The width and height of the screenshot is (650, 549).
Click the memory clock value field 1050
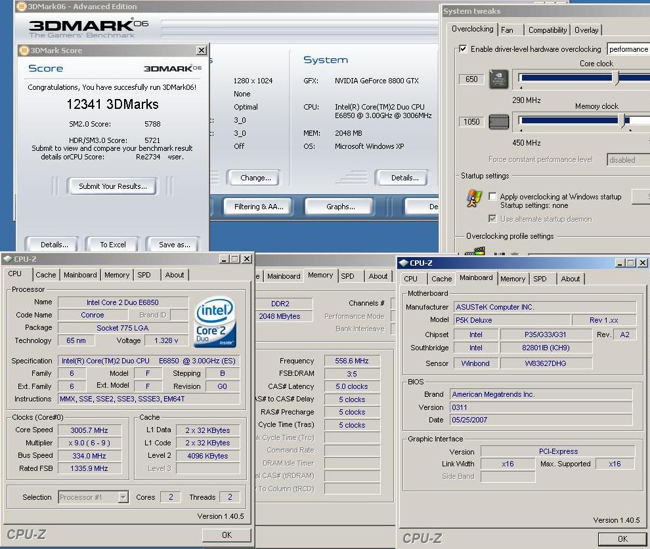coord(471,122)
